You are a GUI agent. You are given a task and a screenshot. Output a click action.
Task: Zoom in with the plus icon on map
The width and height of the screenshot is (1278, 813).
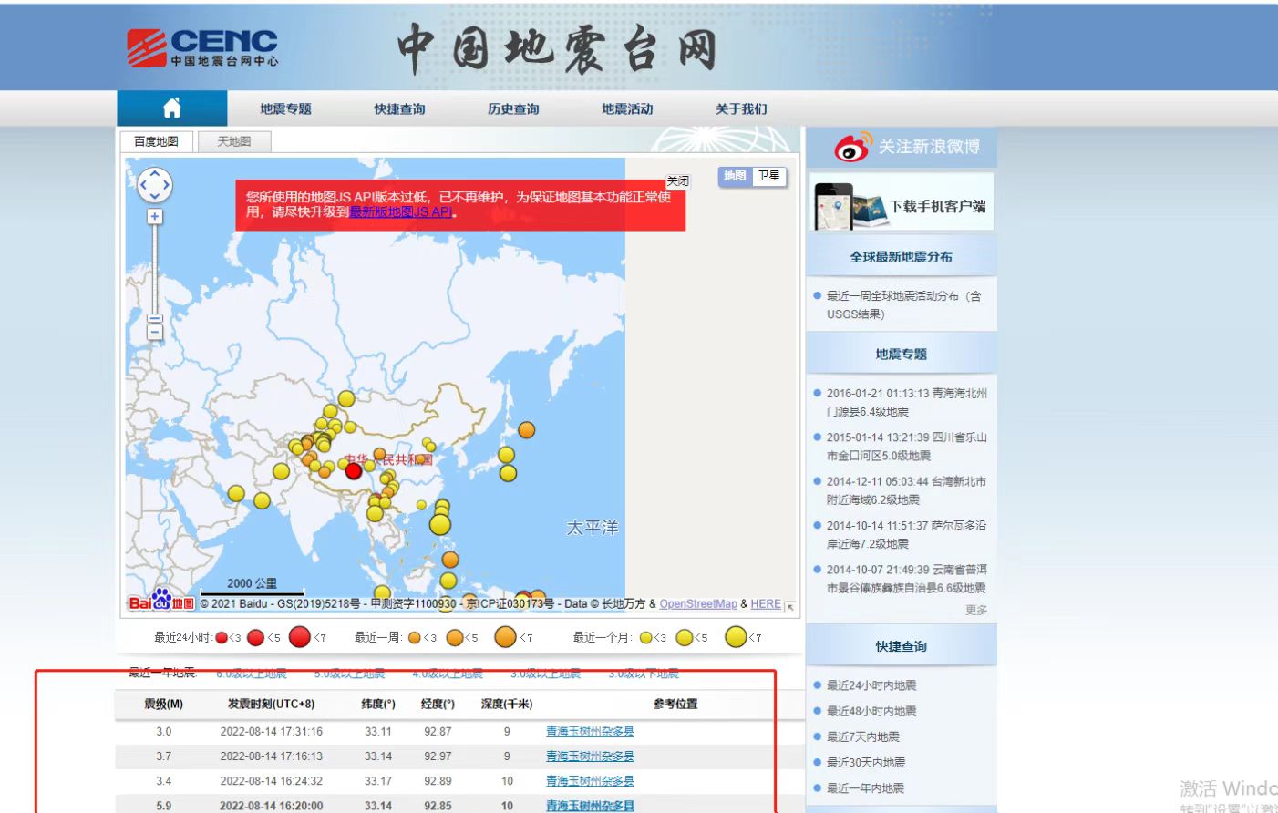click(x=154, y=216)
